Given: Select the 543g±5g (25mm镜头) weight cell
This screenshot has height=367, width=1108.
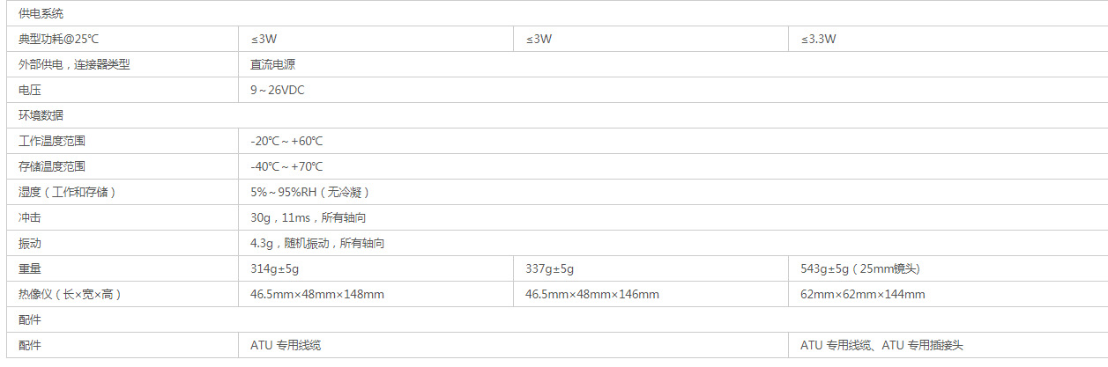Looking at the screenshot, I should pos(948,268).
